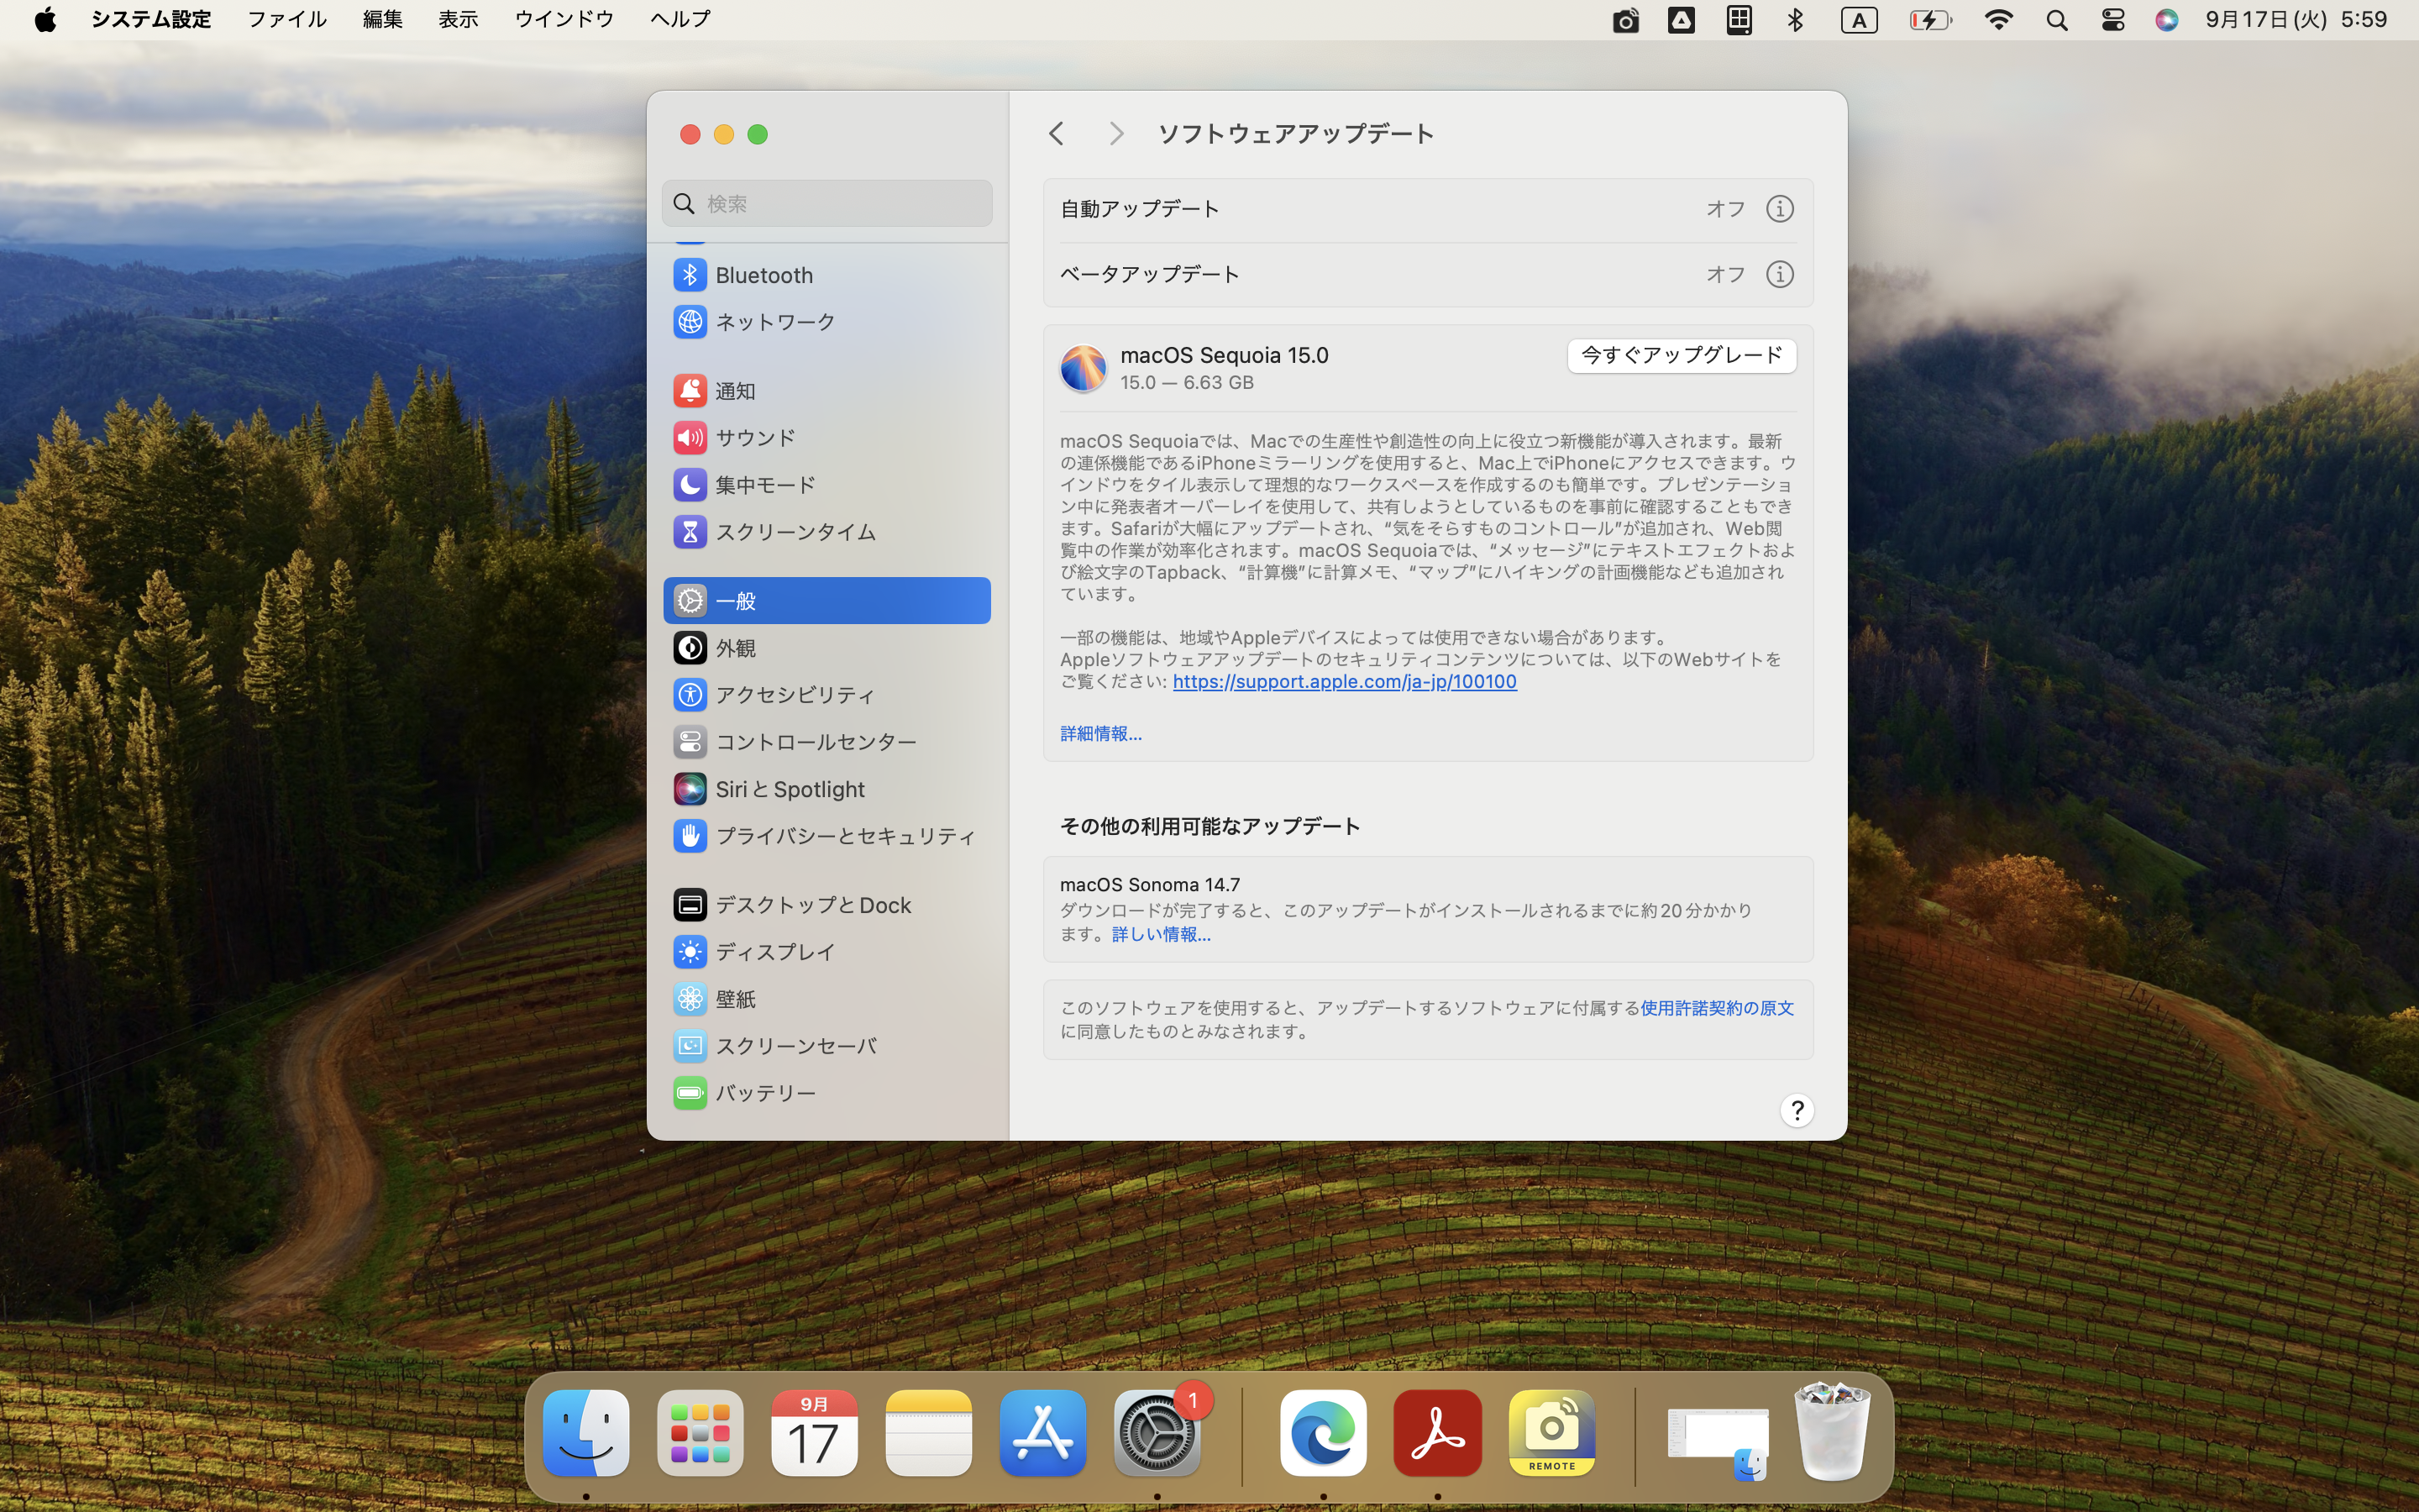Open the ウインドウ menu

click(563, 19)
